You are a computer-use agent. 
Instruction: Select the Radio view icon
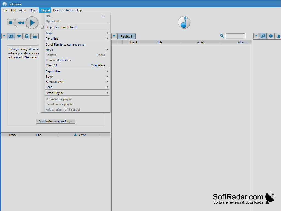(x=35, y=36)
